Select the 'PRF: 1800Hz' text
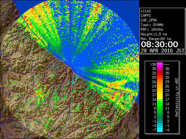 tap(152, 30)
